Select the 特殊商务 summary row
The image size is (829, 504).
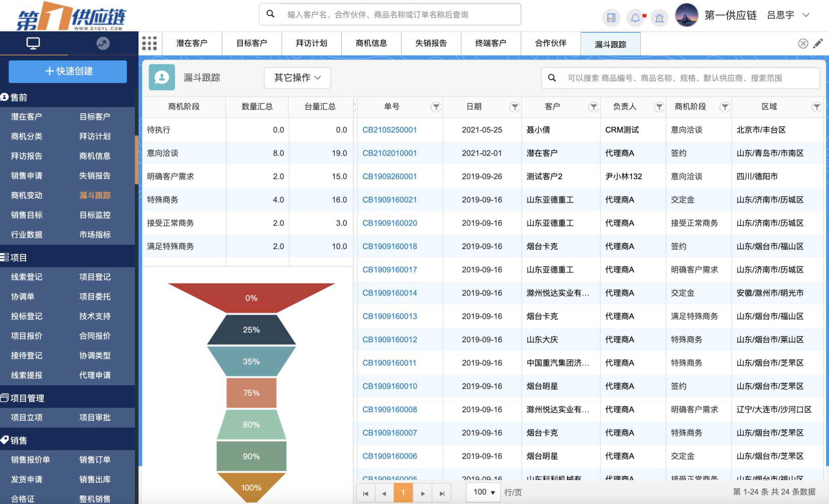(247, 200)
